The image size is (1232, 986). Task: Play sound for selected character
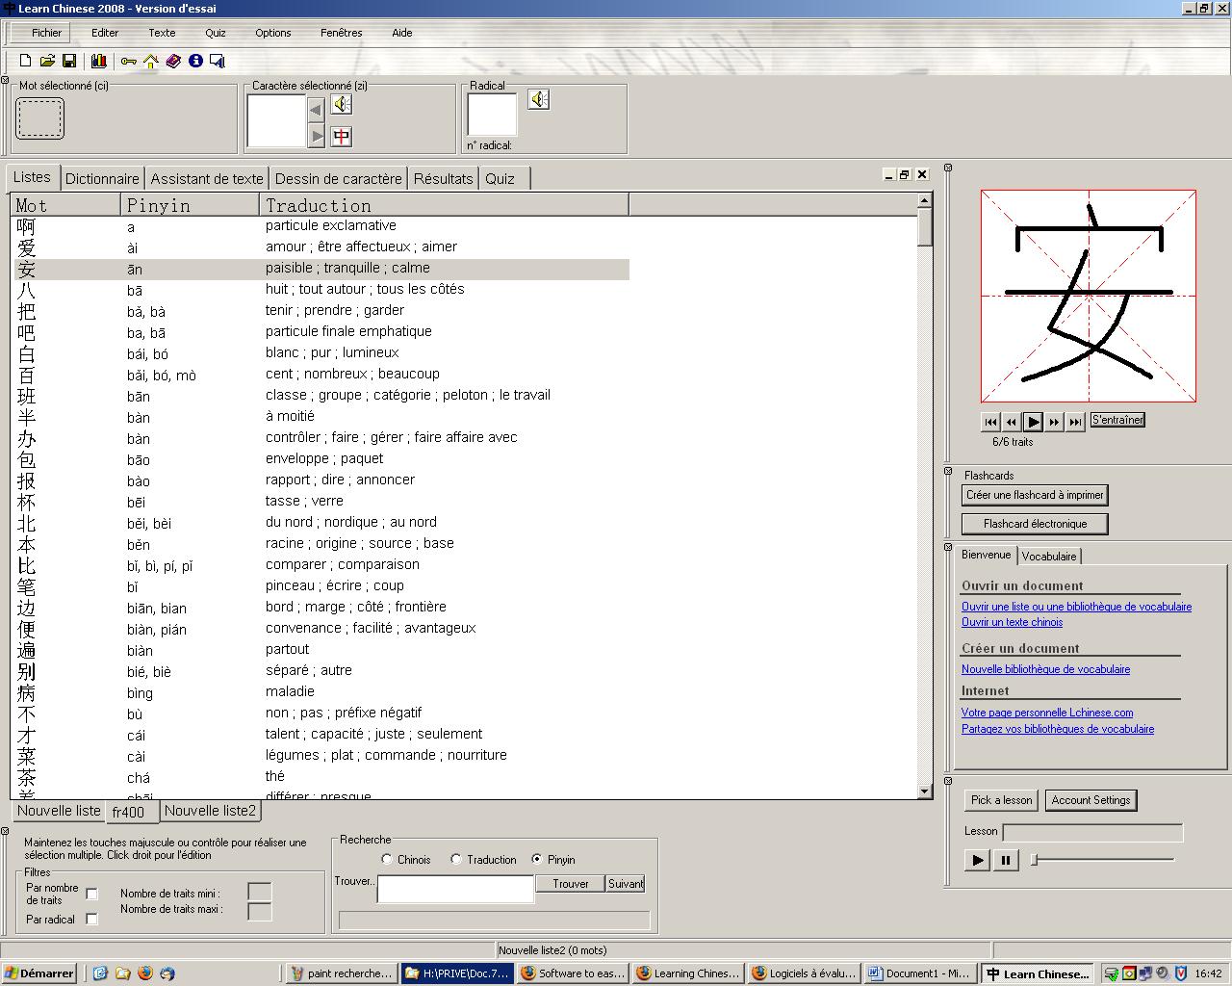pos(342,103)
